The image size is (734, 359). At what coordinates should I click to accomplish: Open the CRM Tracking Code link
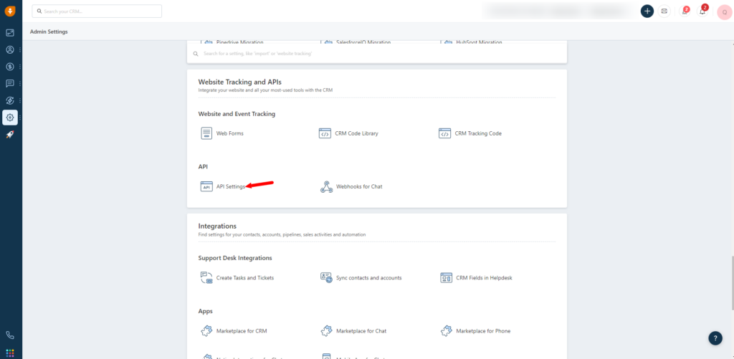(478, 133)
